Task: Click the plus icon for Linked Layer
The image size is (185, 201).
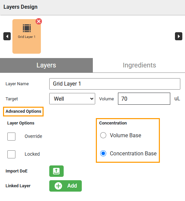Action: coord(58,186)
